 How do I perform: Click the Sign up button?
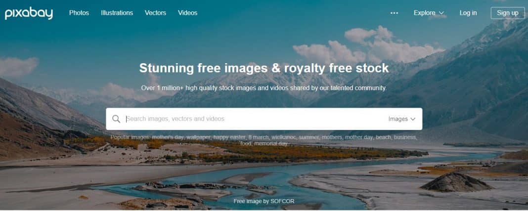coord(508,13)
